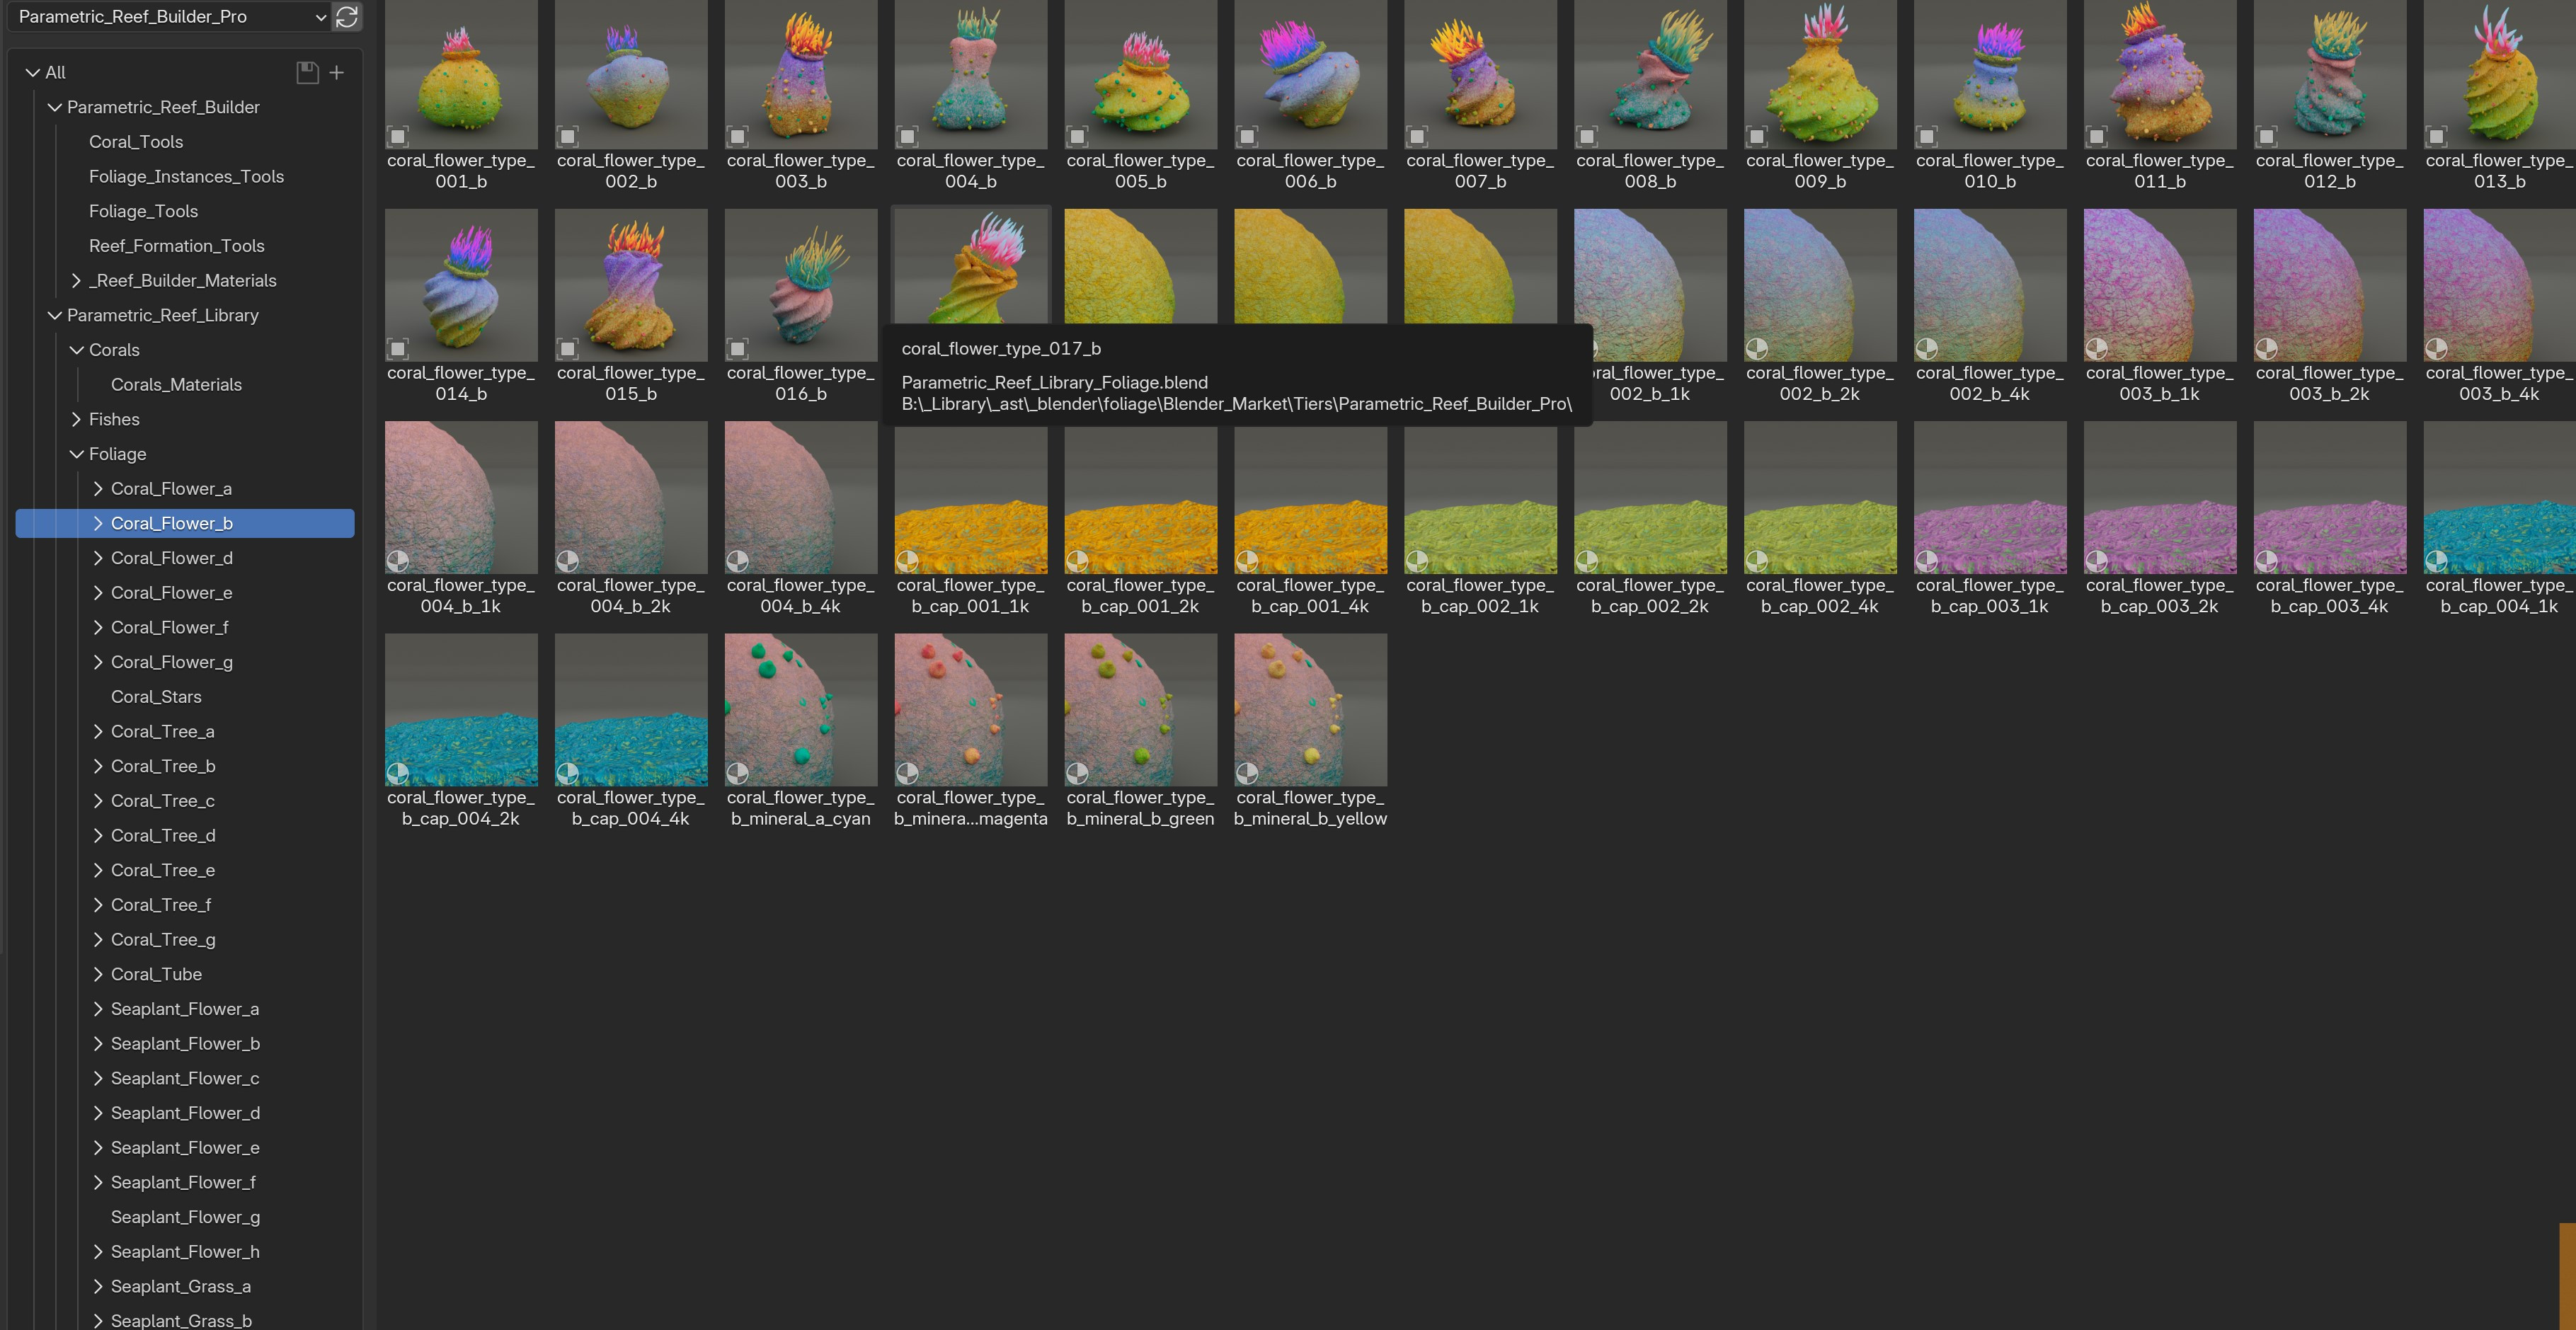Click collection icon on coral_flower_type_014_b
This screenshot has width=2576, height=1330.
pyautogui.click(x=398, y=348)
